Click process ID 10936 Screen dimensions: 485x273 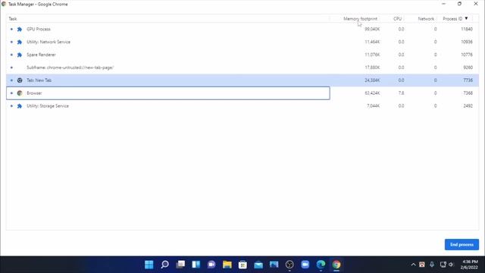coord(467,42)
